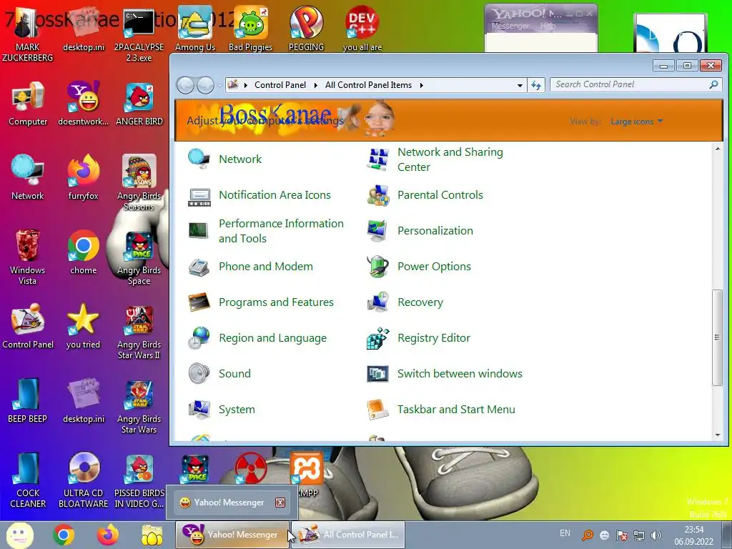Screen dimensions: 732x549
Task: Click Control Panel breadcrumb segment
Action: (x=280, y=86)
